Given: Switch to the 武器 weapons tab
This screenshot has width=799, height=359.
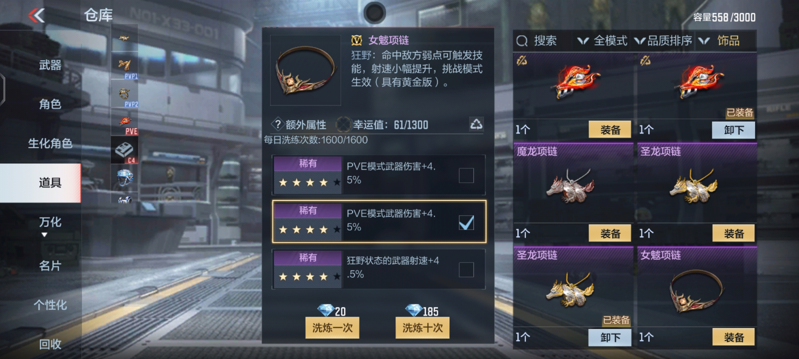Looking at the screenshot, I should click(50, 65).
